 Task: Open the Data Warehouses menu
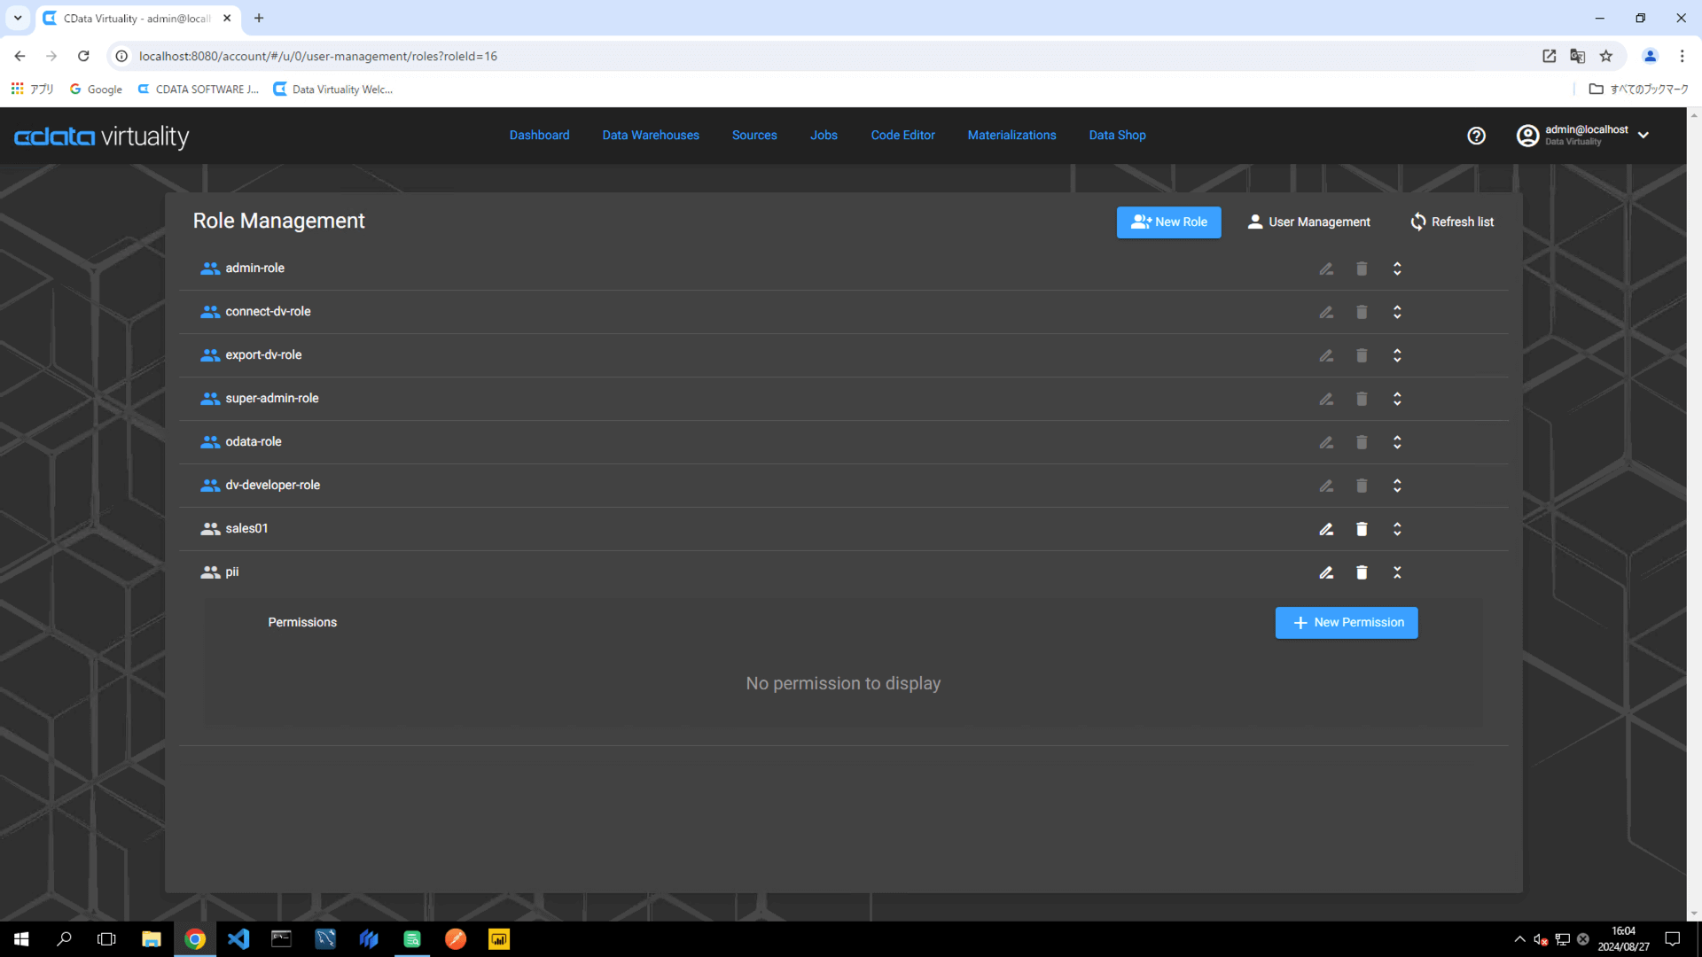651,136
